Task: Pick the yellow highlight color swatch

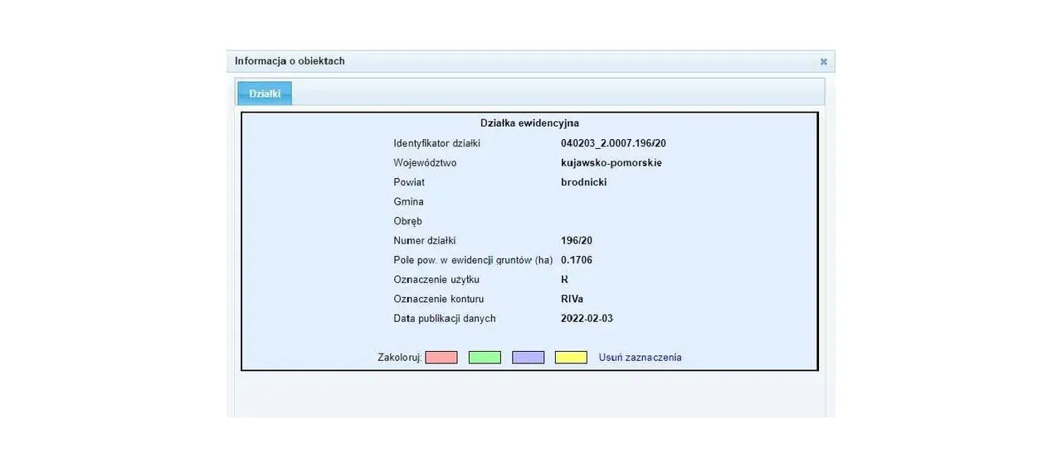Action: (571, 358)
